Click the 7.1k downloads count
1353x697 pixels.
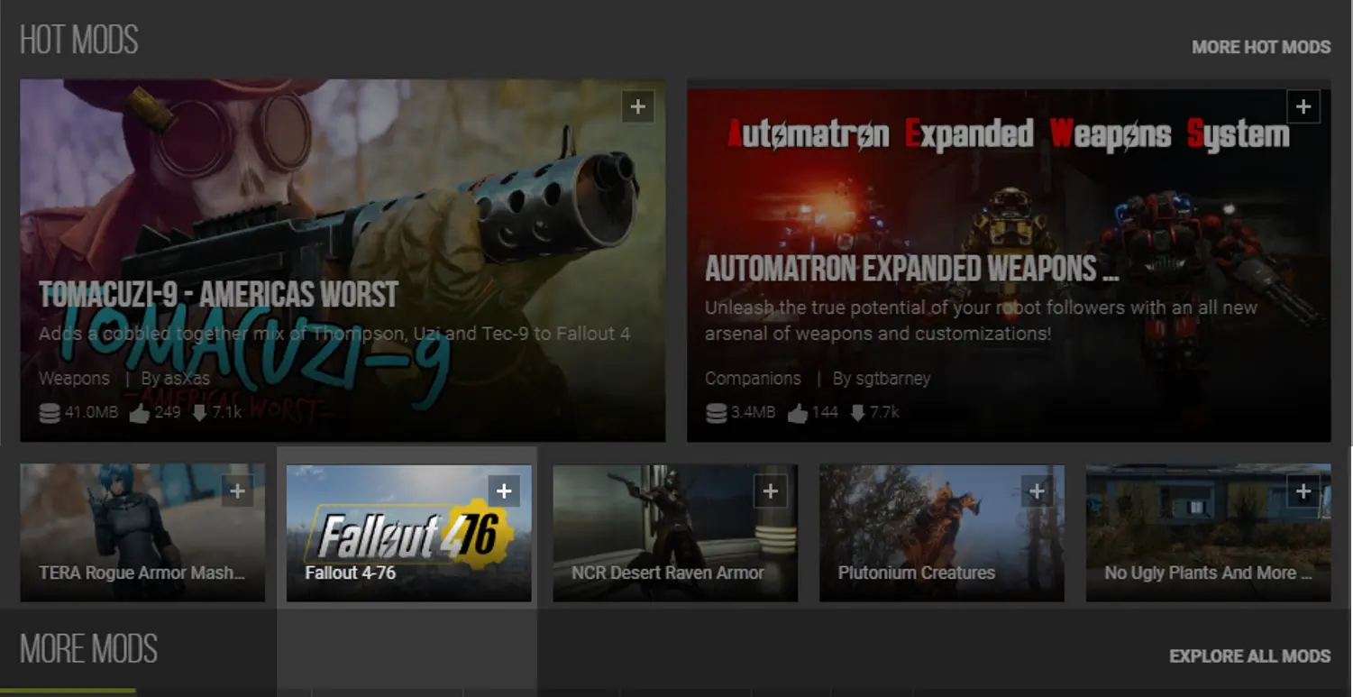point(226,414)
